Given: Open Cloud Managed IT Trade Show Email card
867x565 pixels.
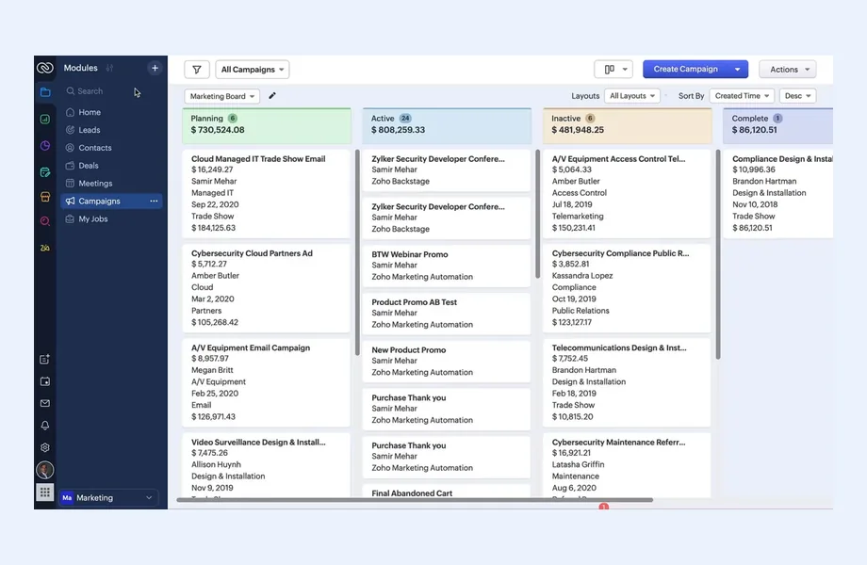Looking at the screenshot, I should click(266, 193).
